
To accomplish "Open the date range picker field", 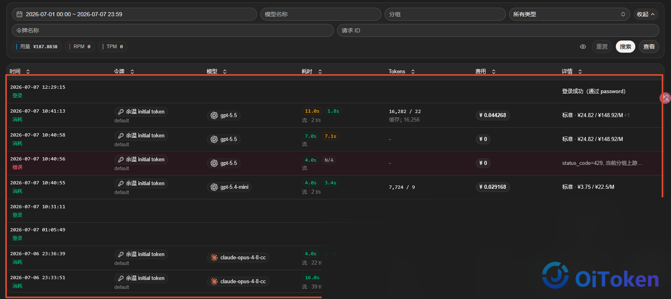I will [134, 14].
